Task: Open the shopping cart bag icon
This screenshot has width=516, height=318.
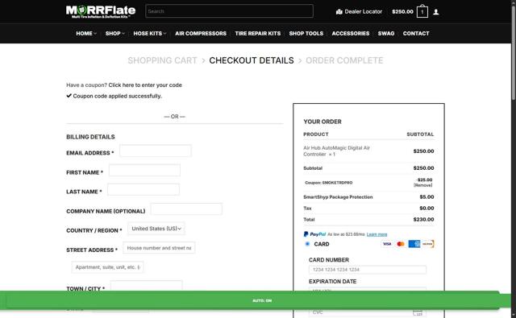Action: 422,11
